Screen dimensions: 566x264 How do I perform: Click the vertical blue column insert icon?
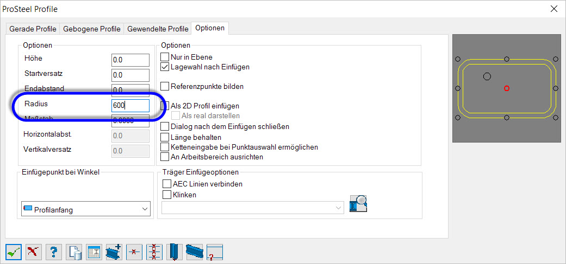point(175,252)
